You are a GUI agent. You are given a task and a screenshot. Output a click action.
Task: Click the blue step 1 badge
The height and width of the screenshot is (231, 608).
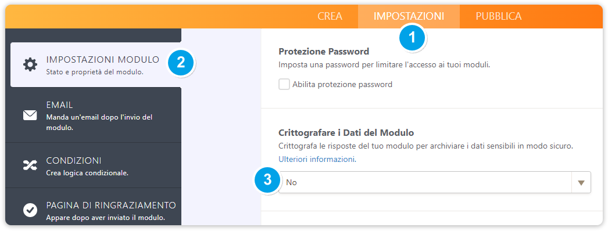(412, 38)
